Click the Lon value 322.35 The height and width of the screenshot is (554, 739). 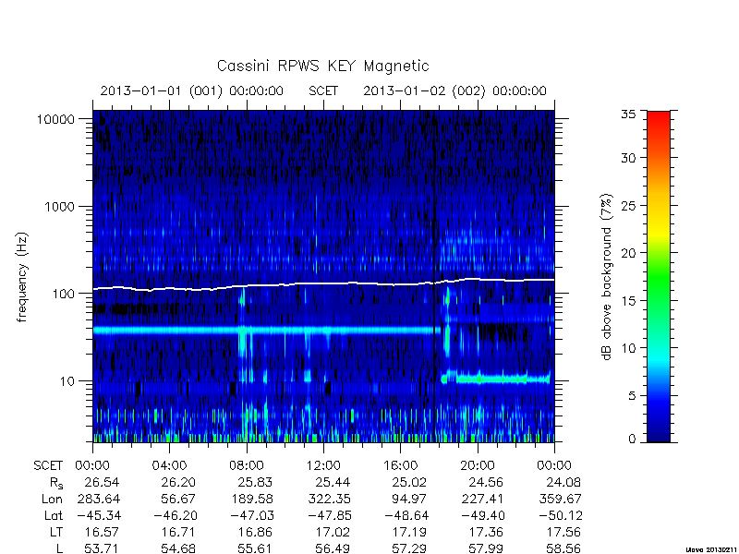pyautogui.click(x=329, y=499)
